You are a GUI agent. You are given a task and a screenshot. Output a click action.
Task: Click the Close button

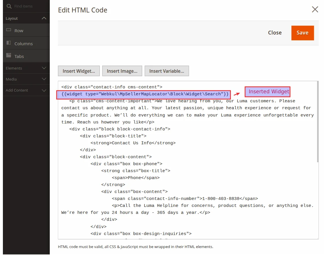[275, 33]
